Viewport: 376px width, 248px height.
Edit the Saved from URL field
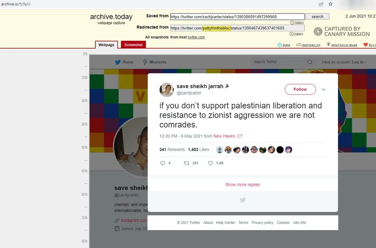pyautogui.click(x=237, y=16)
